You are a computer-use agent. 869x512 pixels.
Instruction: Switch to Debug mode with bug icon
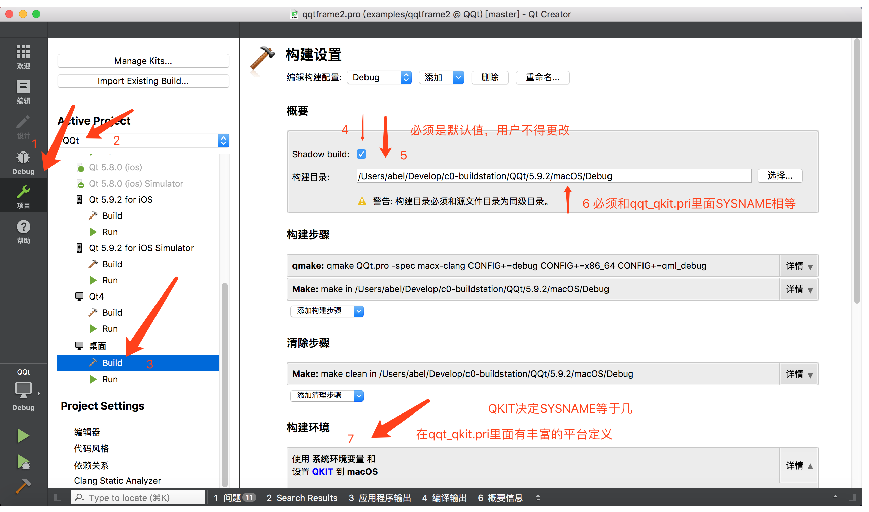(x=23, y=163)
